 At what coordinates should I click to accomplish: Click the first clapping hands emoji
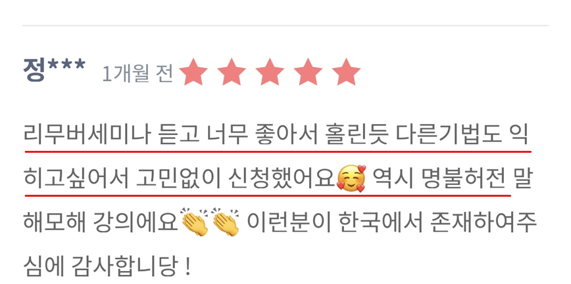(195, 222)
